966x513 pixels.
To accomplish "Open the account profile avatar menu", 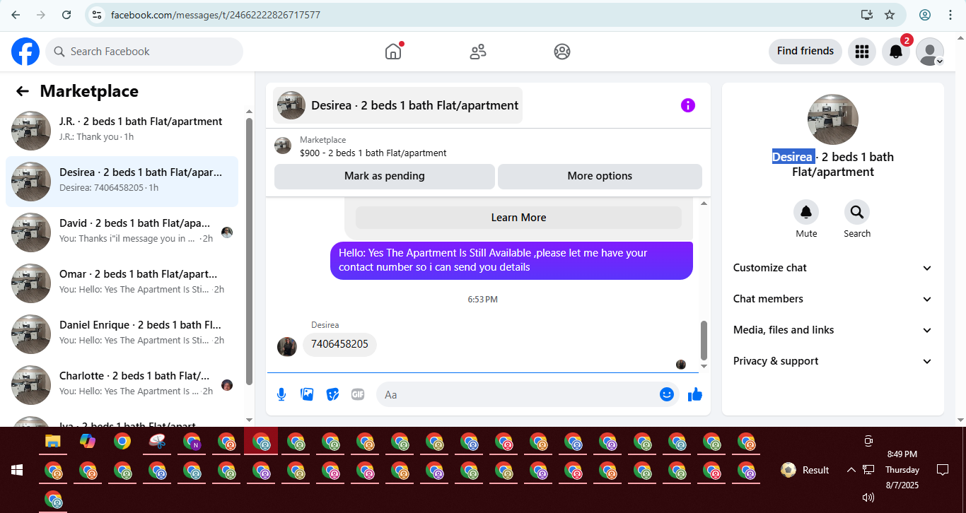I will [930, 52].
